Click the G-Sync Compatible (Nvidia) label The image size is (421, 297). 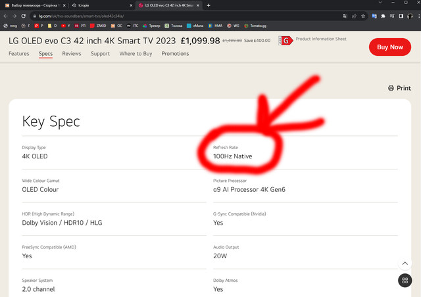pyautogui.click(x=239, y=214)
